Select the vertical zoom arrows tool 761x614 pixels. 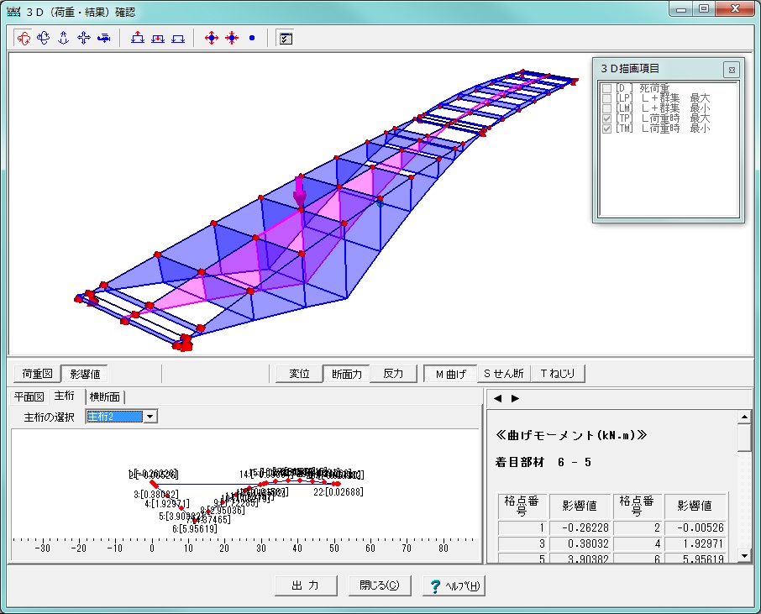[64, 38]
